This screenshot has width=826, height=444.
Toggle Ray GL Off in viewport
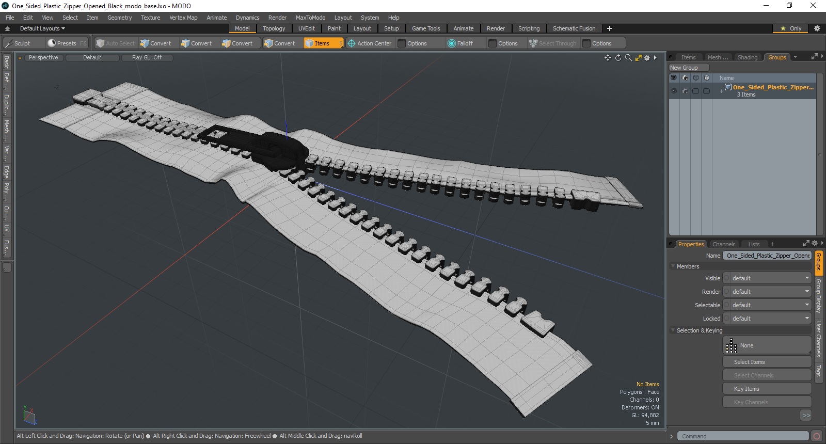pos(147,58)
